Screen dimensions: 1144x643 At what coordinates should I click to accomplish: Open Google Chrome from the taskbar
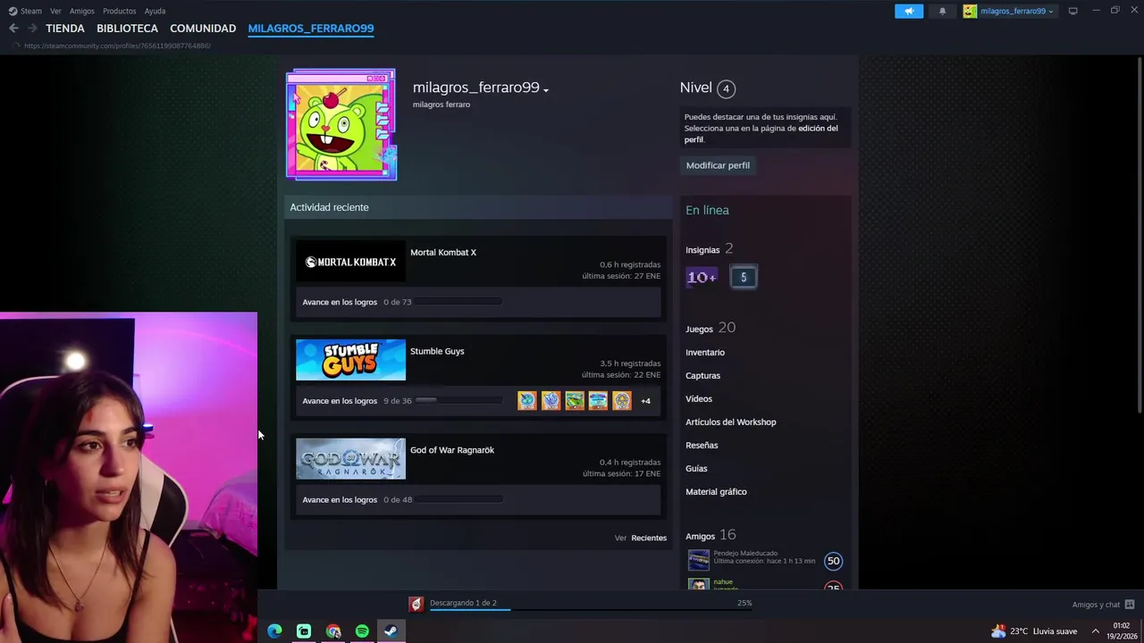pyautogui.click(x=333, y=631)
